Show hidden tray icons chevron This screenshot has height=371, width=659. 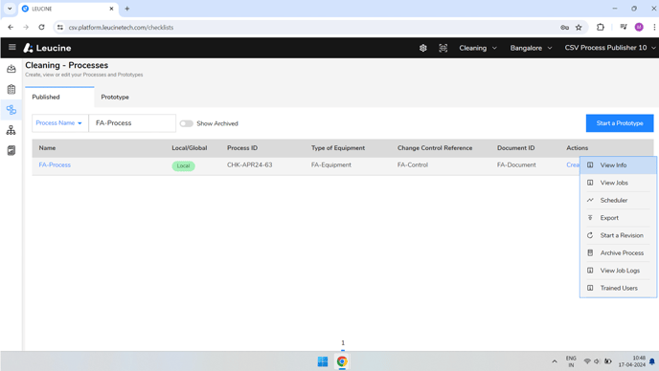coord(555,361)
